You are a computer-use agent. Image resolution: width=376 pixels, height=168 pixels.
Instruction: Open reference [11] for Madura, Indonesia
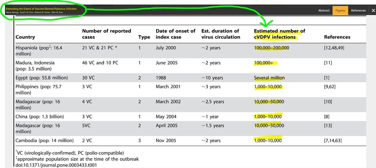[328, 63]
